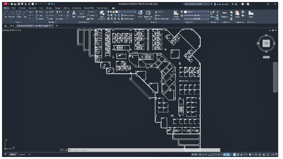Activate the Mirror command
Screen dimensions: 283x159
(50, 15)
